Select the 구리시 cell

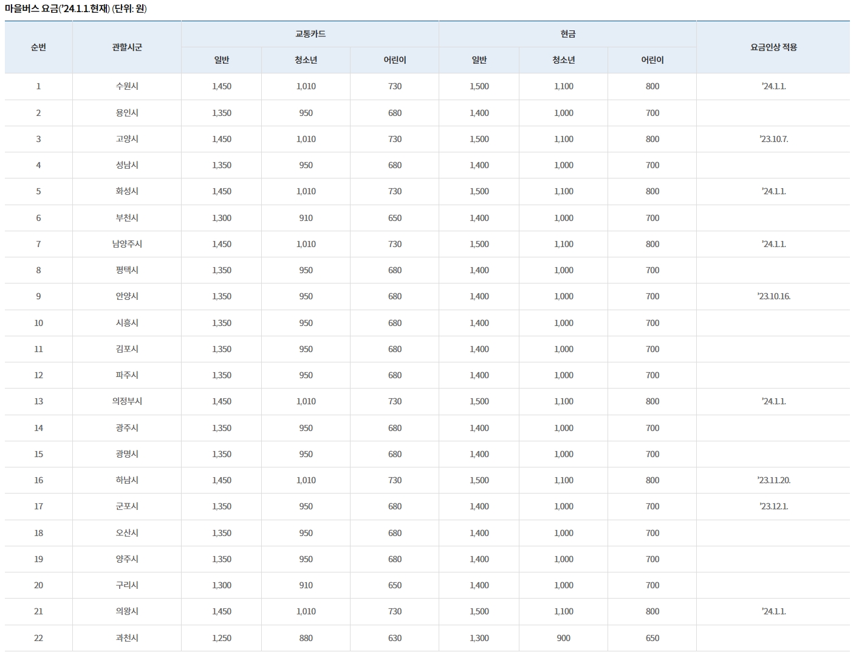(x=127, y=585)
